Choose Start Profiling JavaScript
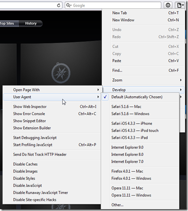 [x=52, y=145]
